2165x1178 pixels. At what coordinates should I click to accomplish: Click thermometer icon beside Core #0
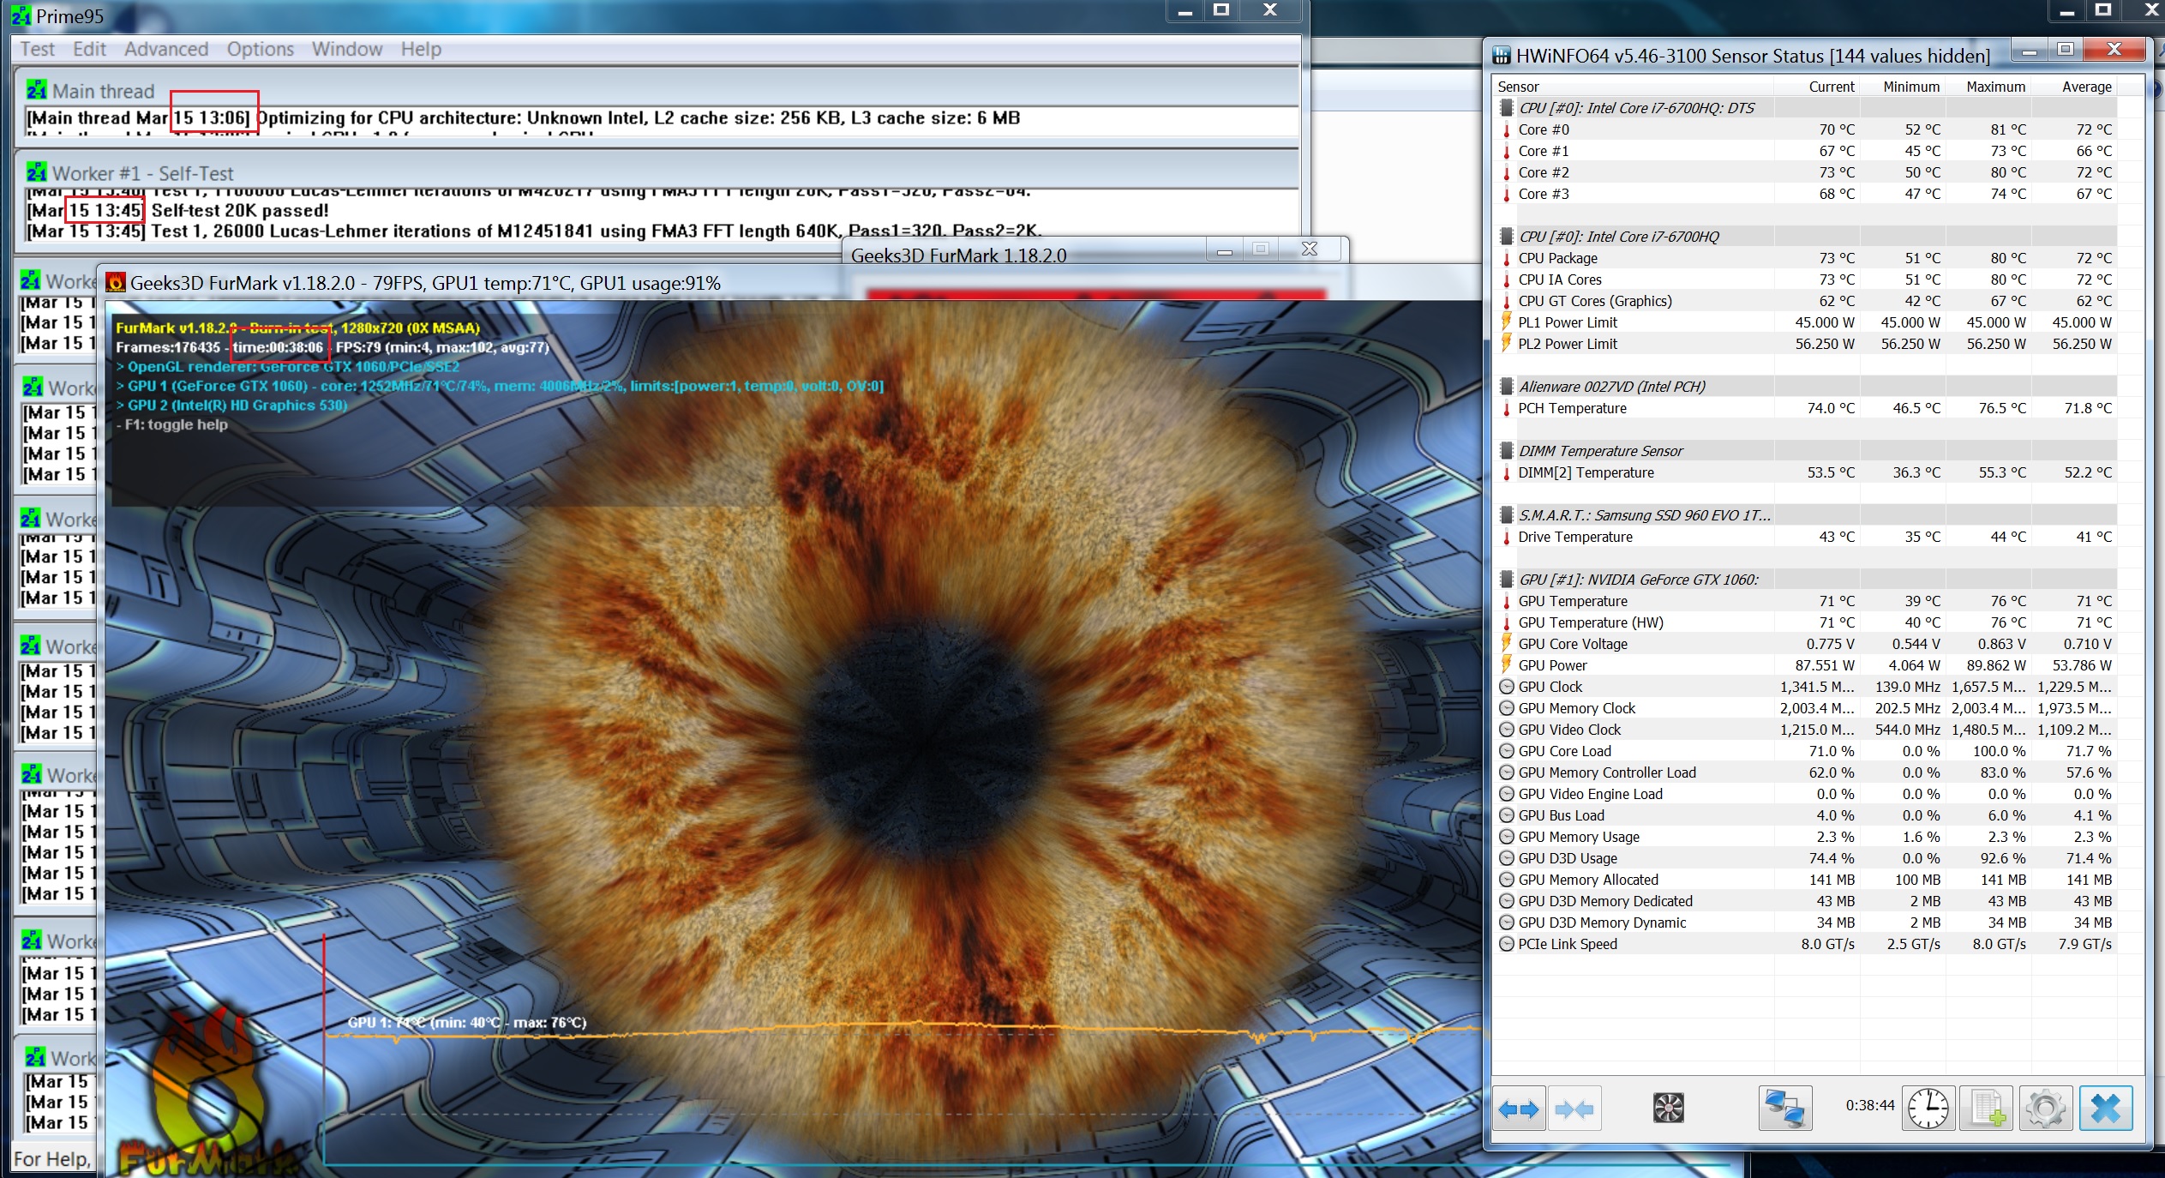click(1506, 129)
